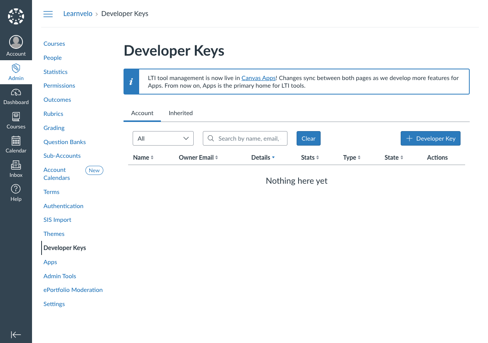This screenshot has height=343, width=488.
Task: Toggle sorting on the State column
Action: 393,157
